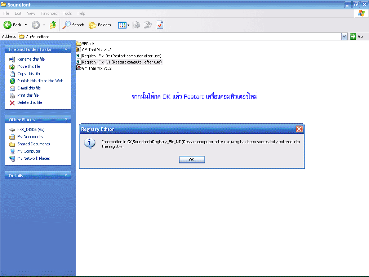Select Registry_Fix_NT file name
The height and width of the screenshot is (277, 369).
(x=122, y=62)
